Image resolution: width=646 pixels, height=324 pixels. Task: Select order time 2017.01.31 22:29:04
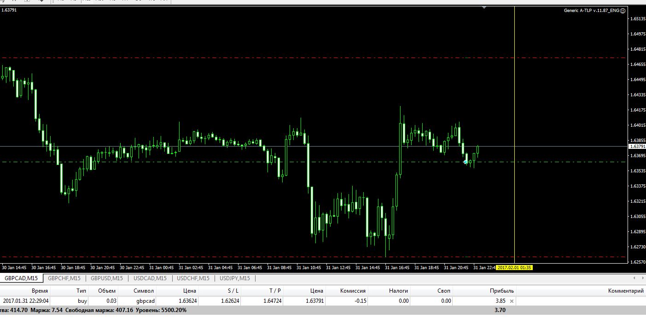pyautogui.click(x=26, y=301)
